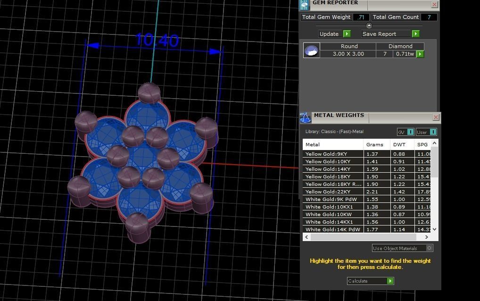Select the Yellow Gold:10KY row
This screenshot has width=480, height=301.
pos(367,161)
